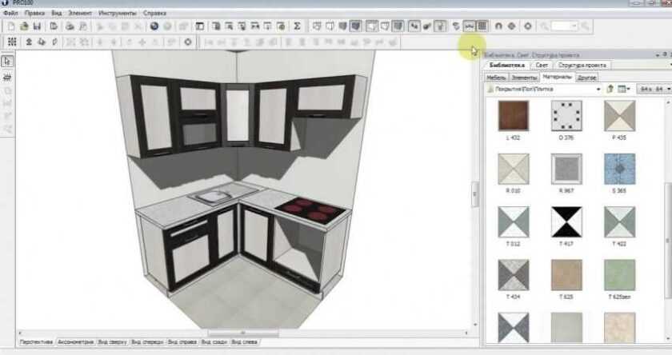Screen dimensions: 672x355
Task: Click the go-up-folder icon in the library panel
Action: [610, 89]
